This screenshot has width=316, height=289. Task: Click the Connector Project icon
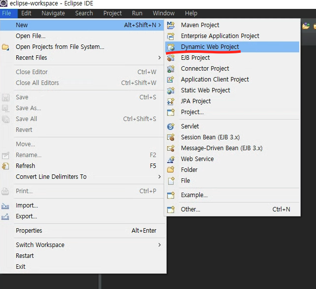(x=171, y=69)
